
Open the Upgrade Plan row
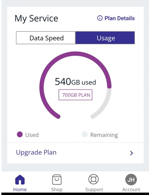(75, 153)
